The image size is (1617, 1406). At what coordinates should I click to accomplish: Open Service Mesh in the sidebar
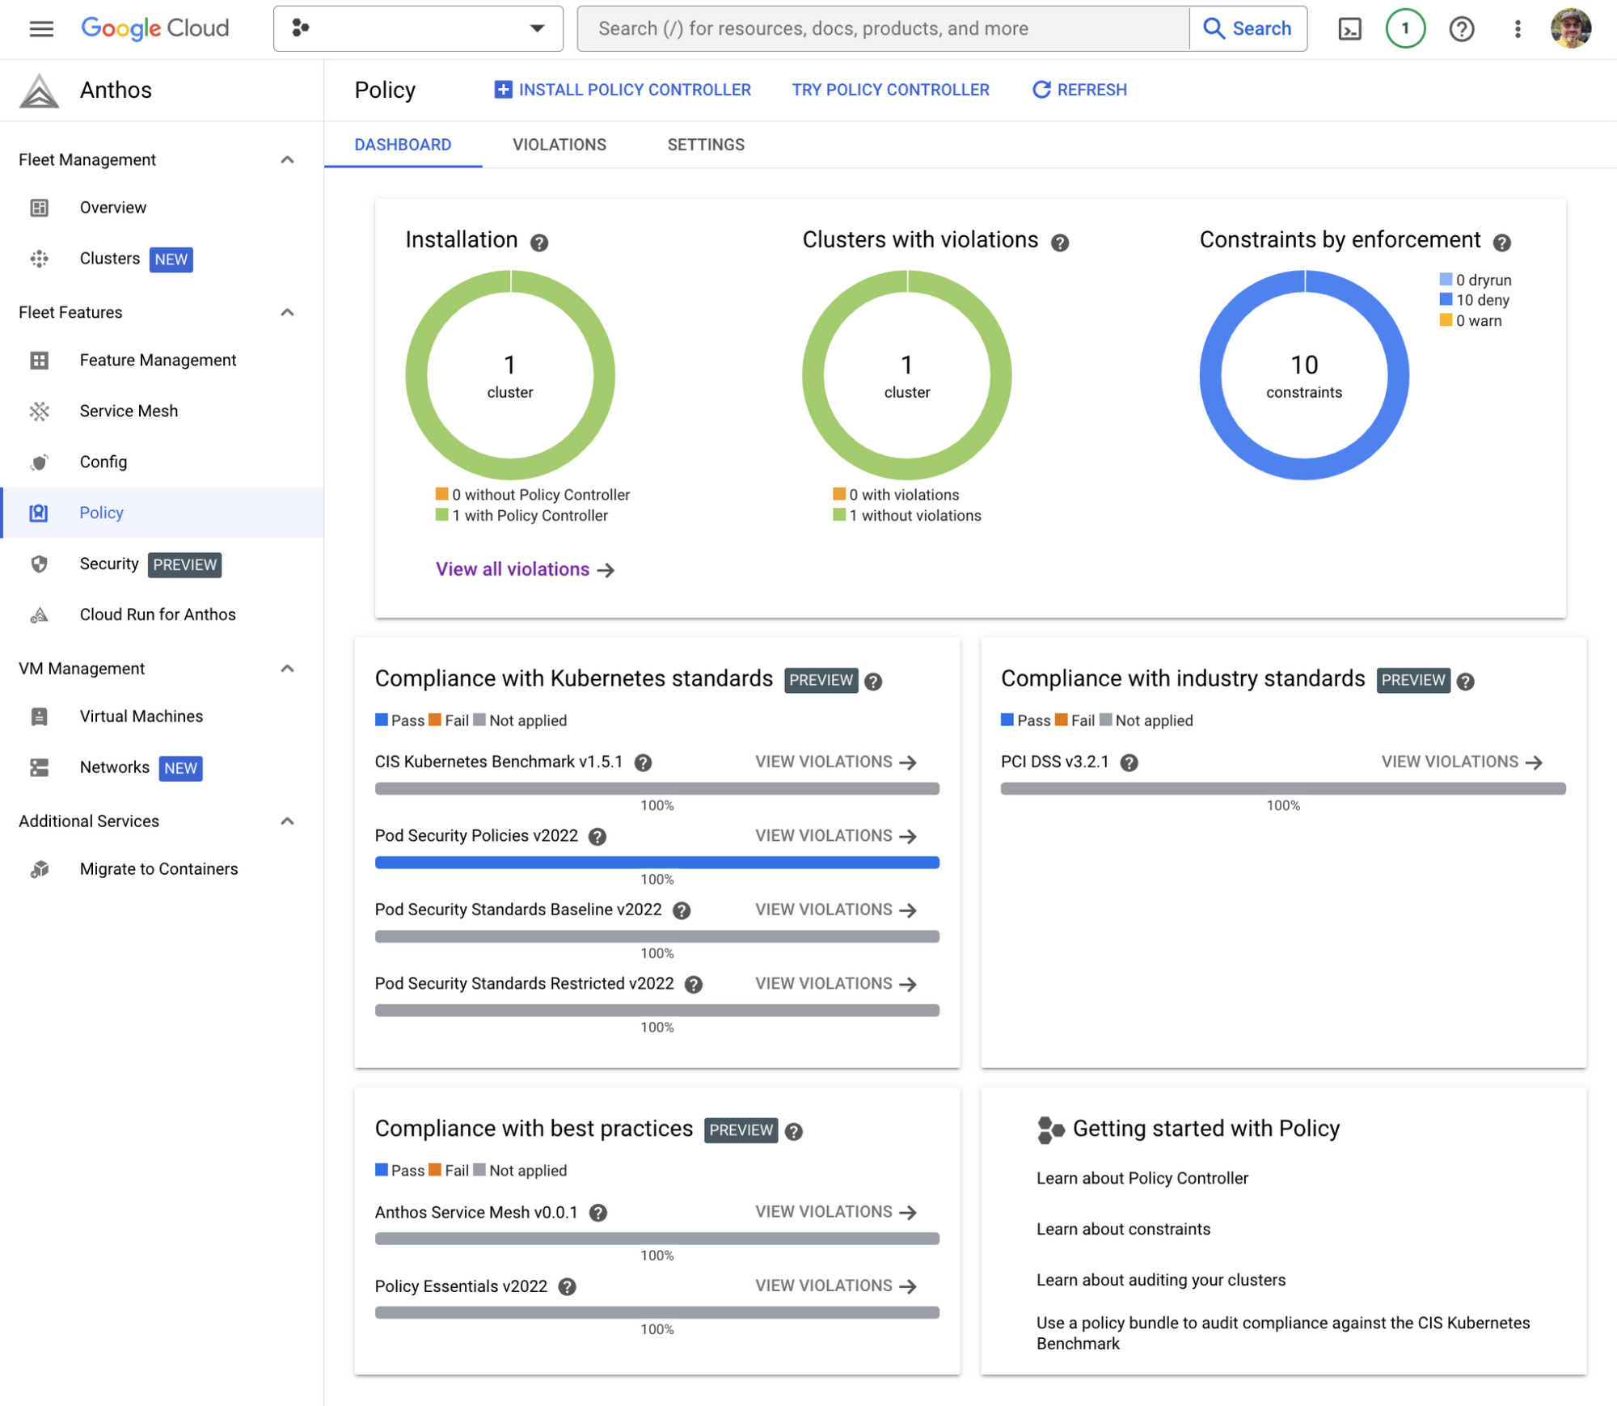162,412
